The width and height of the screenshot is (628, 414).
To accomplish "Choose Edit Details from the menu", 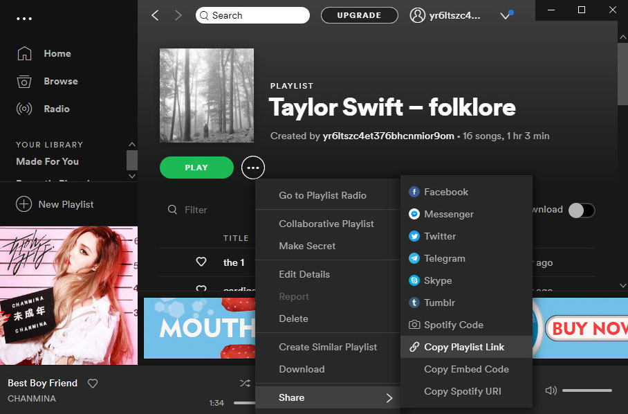I will [x=304, y=274].
